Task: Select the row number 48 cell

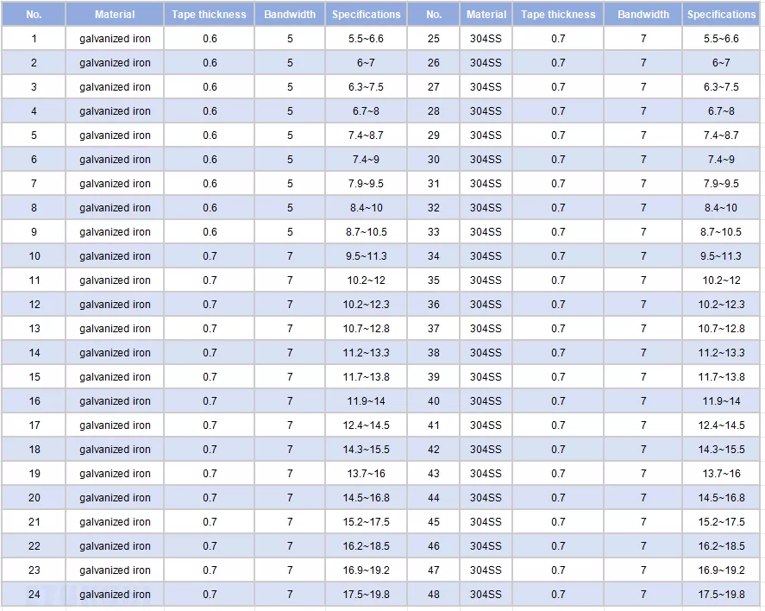Action: pos(433,595)
